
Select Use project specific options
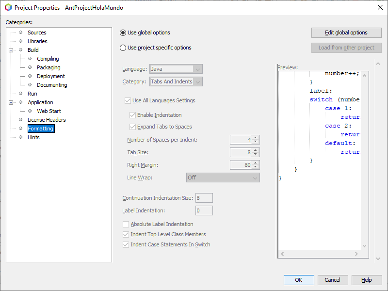123,48
